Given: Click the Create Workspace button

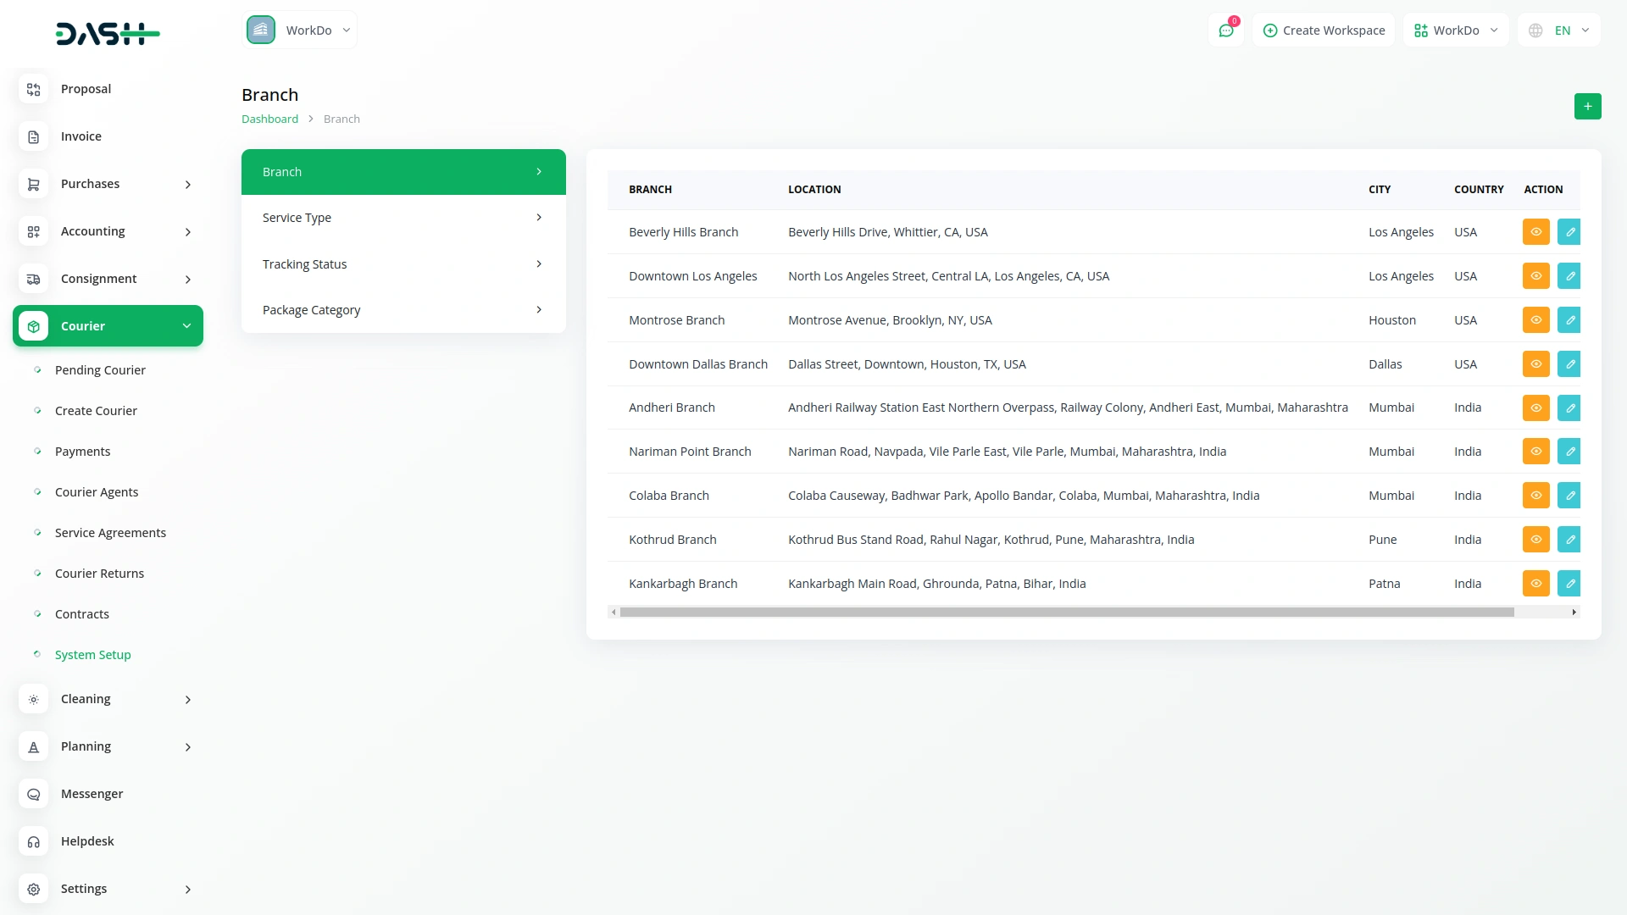Looking at the screenshot, I should 1324,30.
